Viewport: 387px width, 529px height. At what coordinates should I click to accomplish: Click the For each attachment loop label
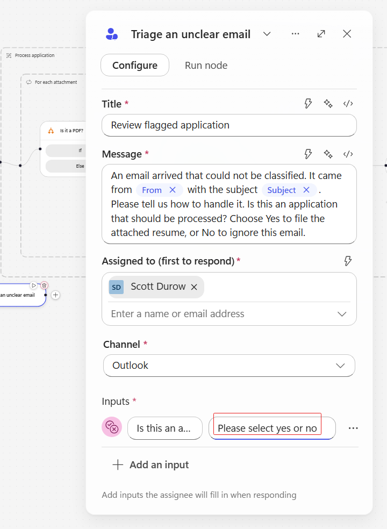(56, 82)
